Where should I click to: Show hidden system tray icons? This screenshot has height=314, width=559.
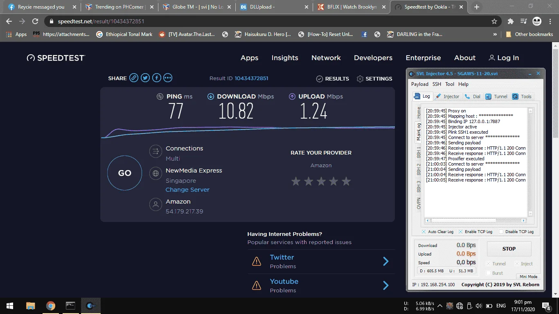pyautogui.click(x=440, y=305)
